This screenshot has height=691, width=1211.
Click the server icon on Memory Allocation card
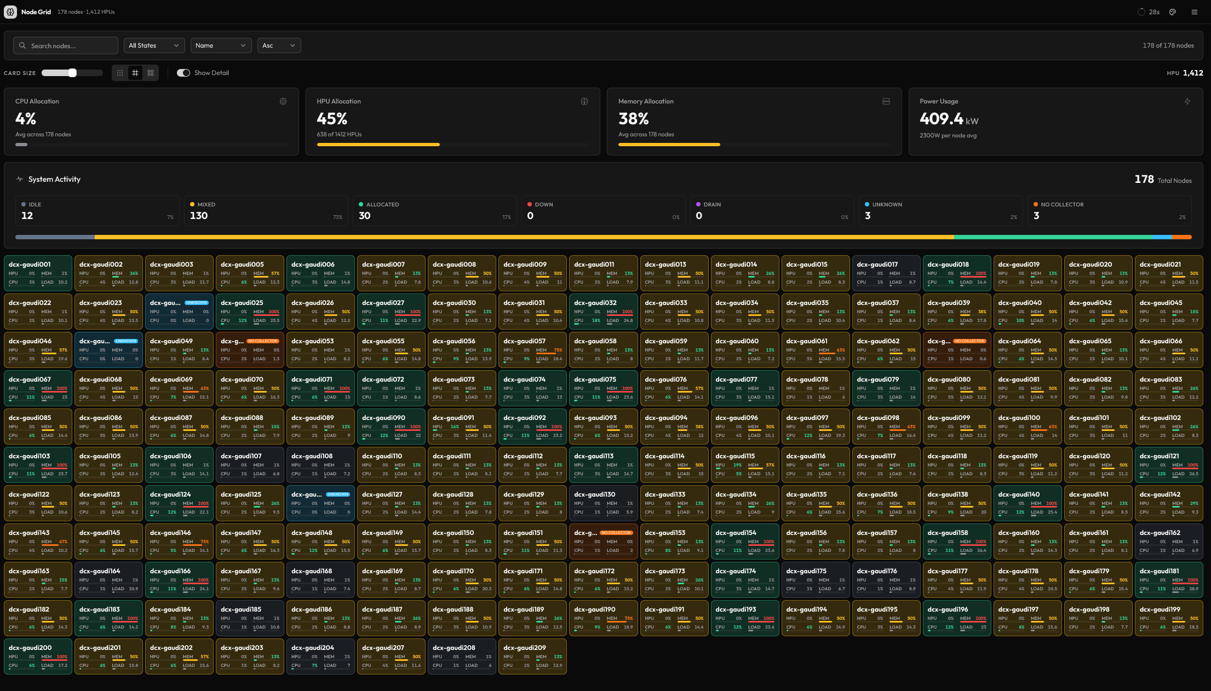click(x=886, y=101)
